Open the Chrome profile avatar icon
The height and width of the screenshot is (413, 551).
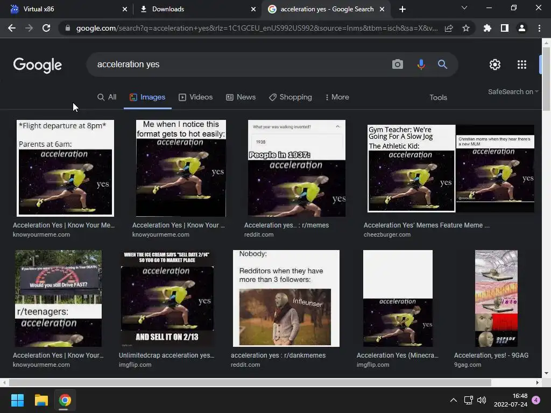522,28
